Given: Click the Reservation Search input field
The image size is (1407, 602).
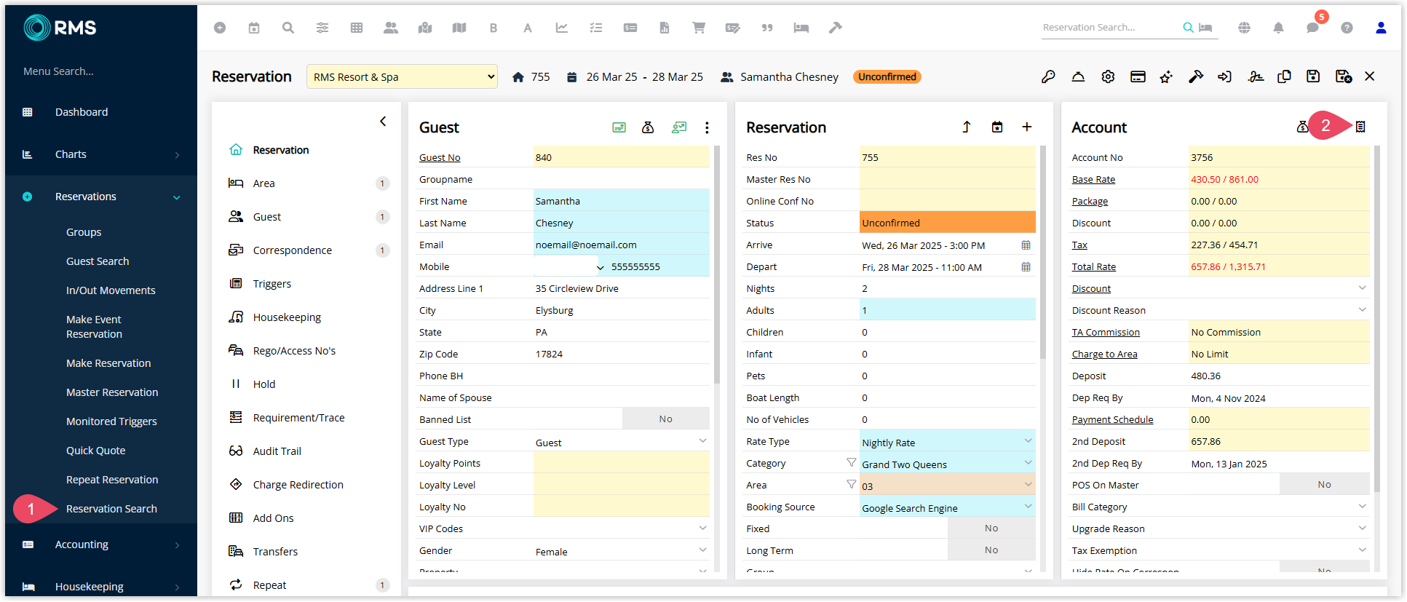Looking at the screenshot, I should 1110,28.
